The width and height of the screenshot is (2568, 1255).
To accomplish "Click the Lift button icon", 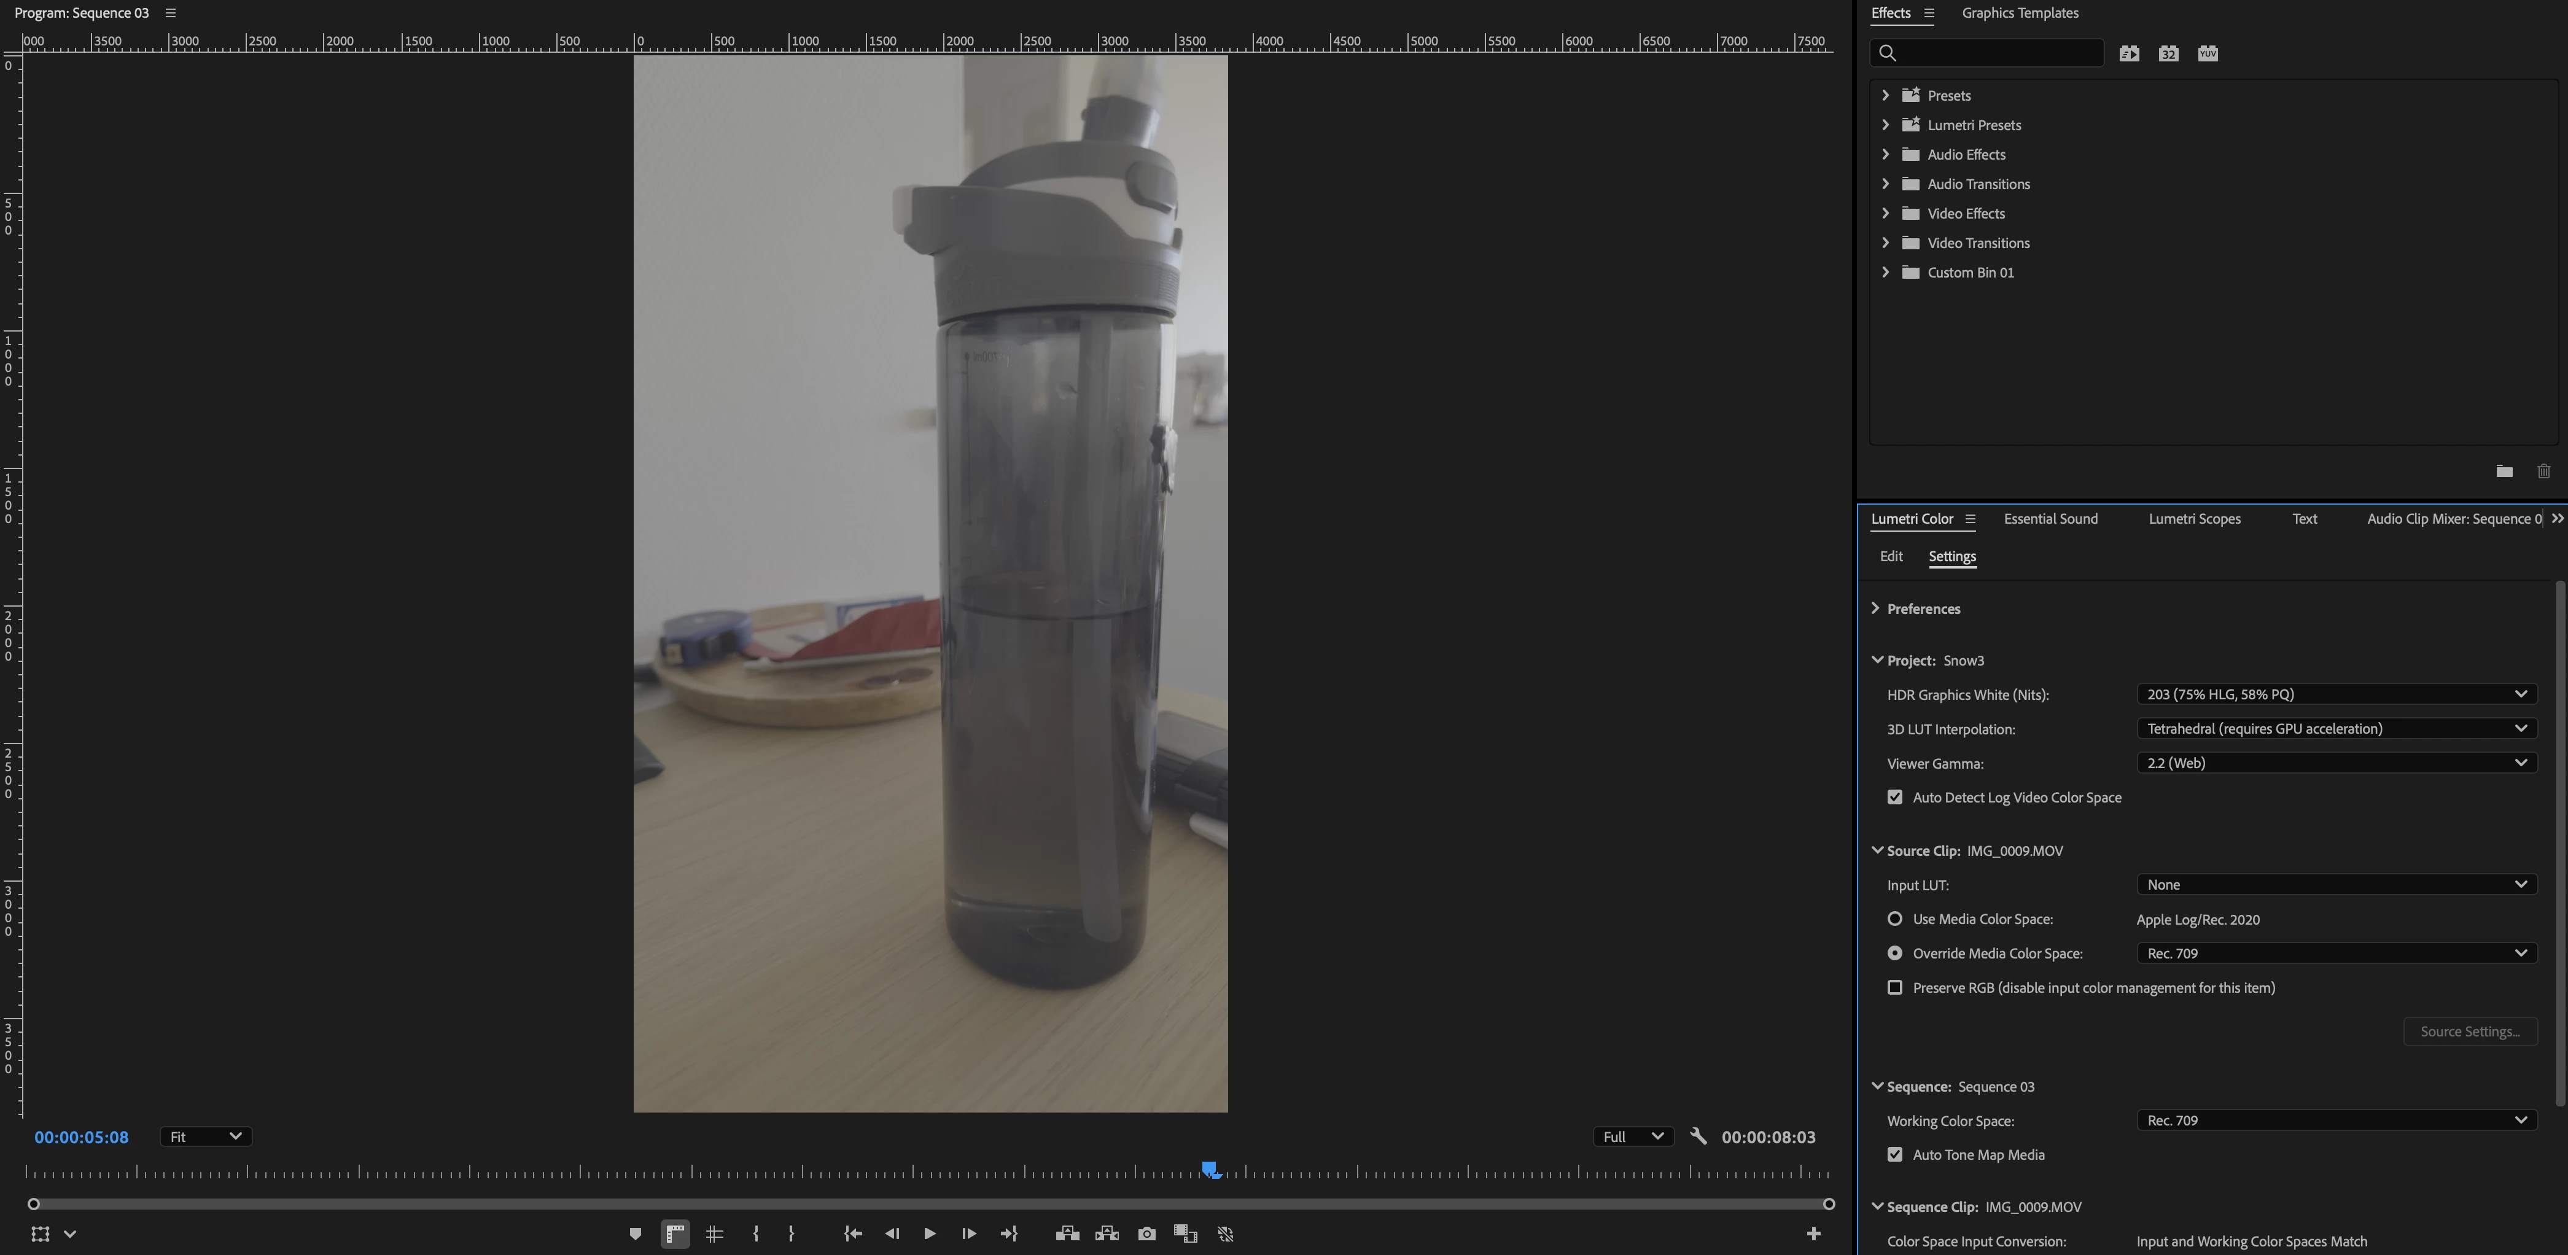I will (1067, 1234).
